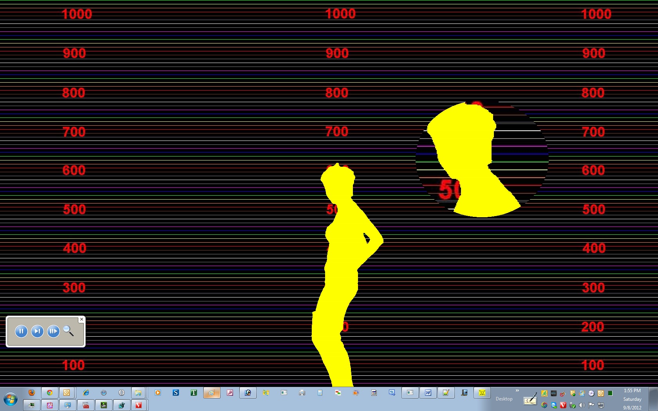The image size is (658, 411).
Task: Switch to the Paint window in taskbar
Action: (211, 393)
